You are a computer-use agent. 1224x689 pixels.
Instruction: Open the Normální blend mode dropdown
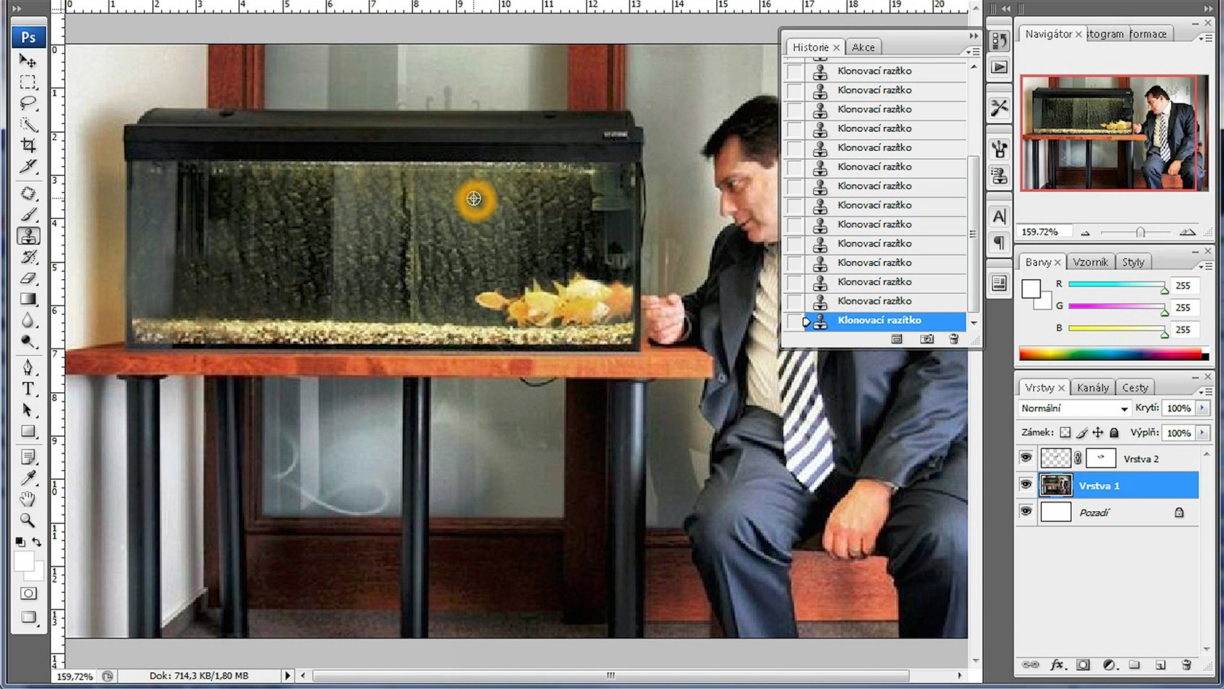click(1075, 408)
